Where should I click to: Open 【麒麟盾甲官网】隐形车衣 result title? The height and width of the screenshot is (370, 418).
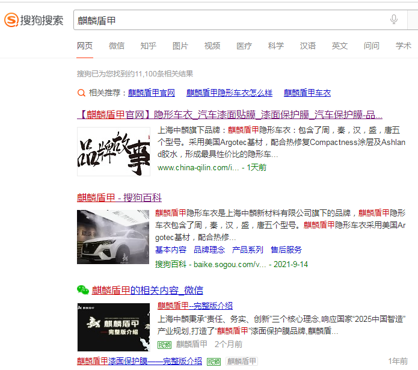tap(230, 115)
